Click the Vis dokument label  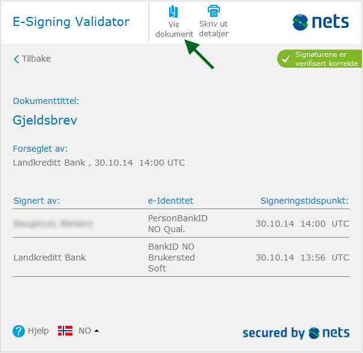click(x=174, y=29)
